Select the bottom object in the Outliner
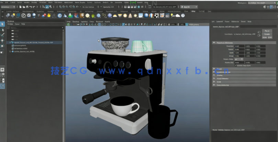Image resolution: width=278 pixels, height=142 pixels. click(25, 51)
